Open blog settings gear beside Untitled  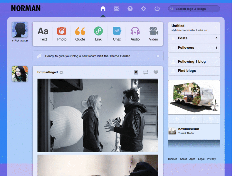[215, 28]
